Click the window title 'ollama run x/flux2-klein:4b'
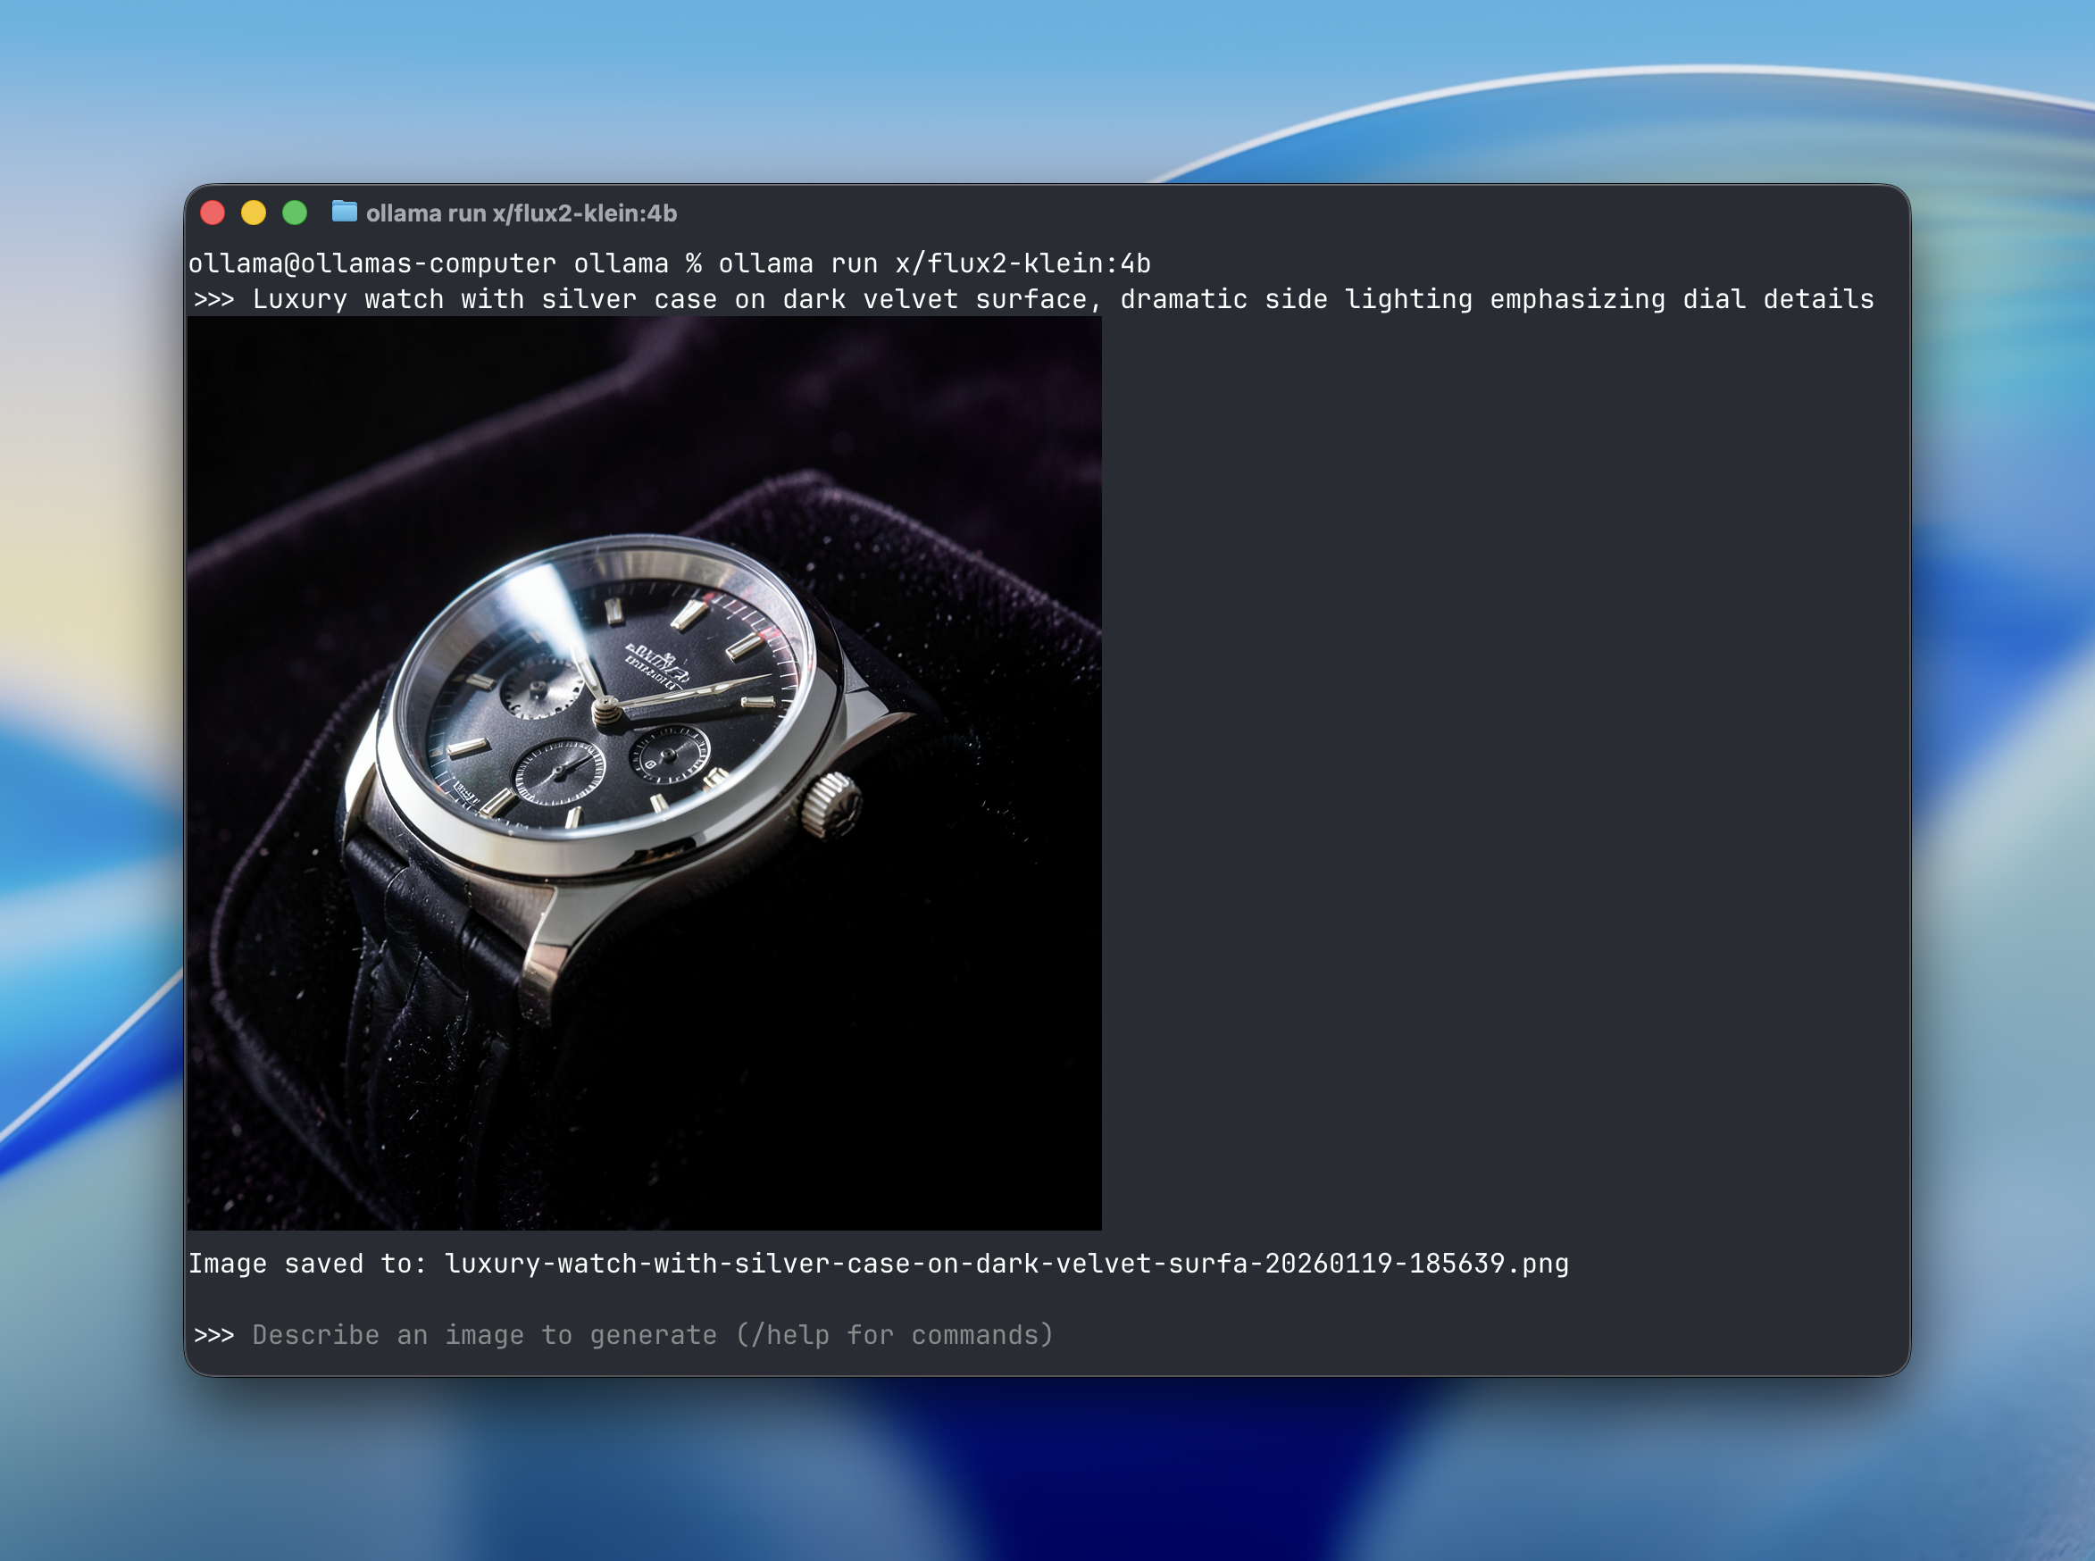 pyautogui.click(x=521, y=213)
